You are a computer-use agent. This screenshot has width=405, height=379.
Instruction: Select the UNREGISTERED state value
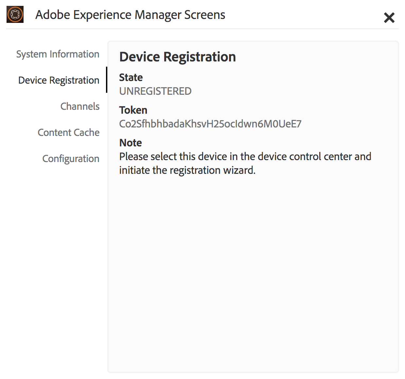pos(155,91)
